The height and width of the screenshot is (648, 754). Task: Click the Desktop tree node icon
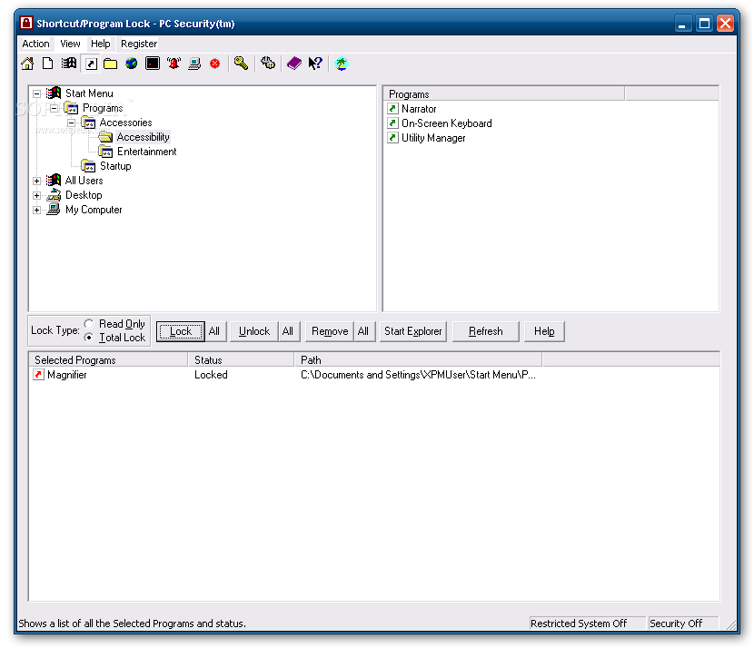tap(54, 194)
